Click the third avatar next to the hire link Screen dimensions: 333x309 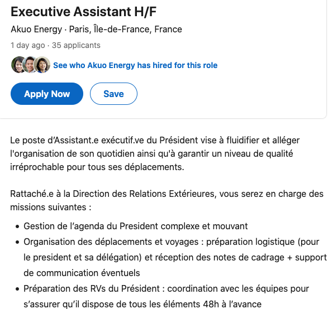pyautogui.click(x=42, y=65)
